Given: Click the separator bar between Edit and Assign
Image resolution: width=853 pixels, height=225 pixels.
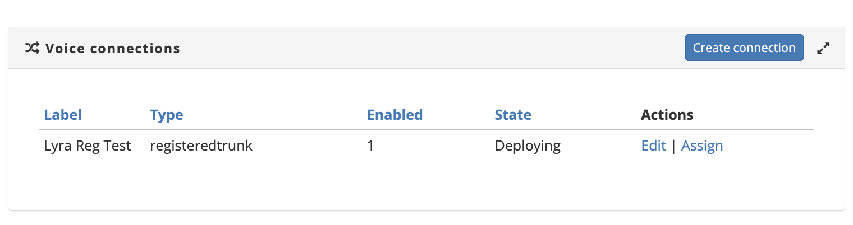Looking at the screenshot, I should tap(673, 146).
